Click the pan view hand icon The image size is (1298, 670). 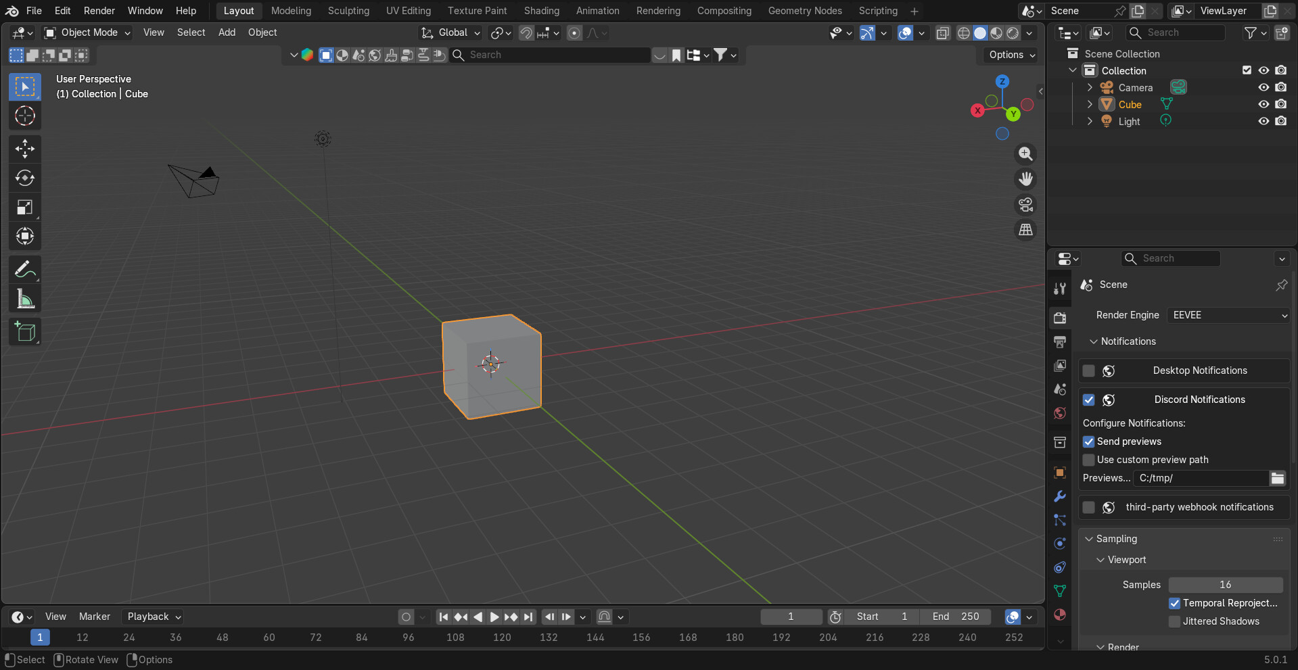(x=1026, y=178)
